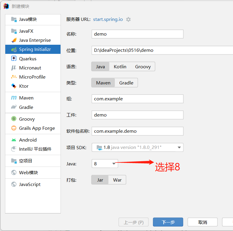233x231 pixels.
Task: Choose Kotlin as the language
Action: point(120,67)
